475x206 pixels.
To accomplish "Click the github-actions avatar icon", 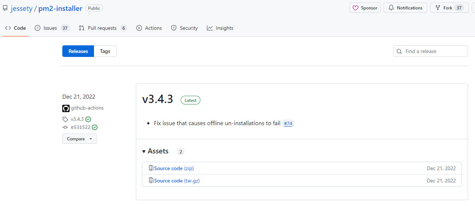I will pos(66,108).
